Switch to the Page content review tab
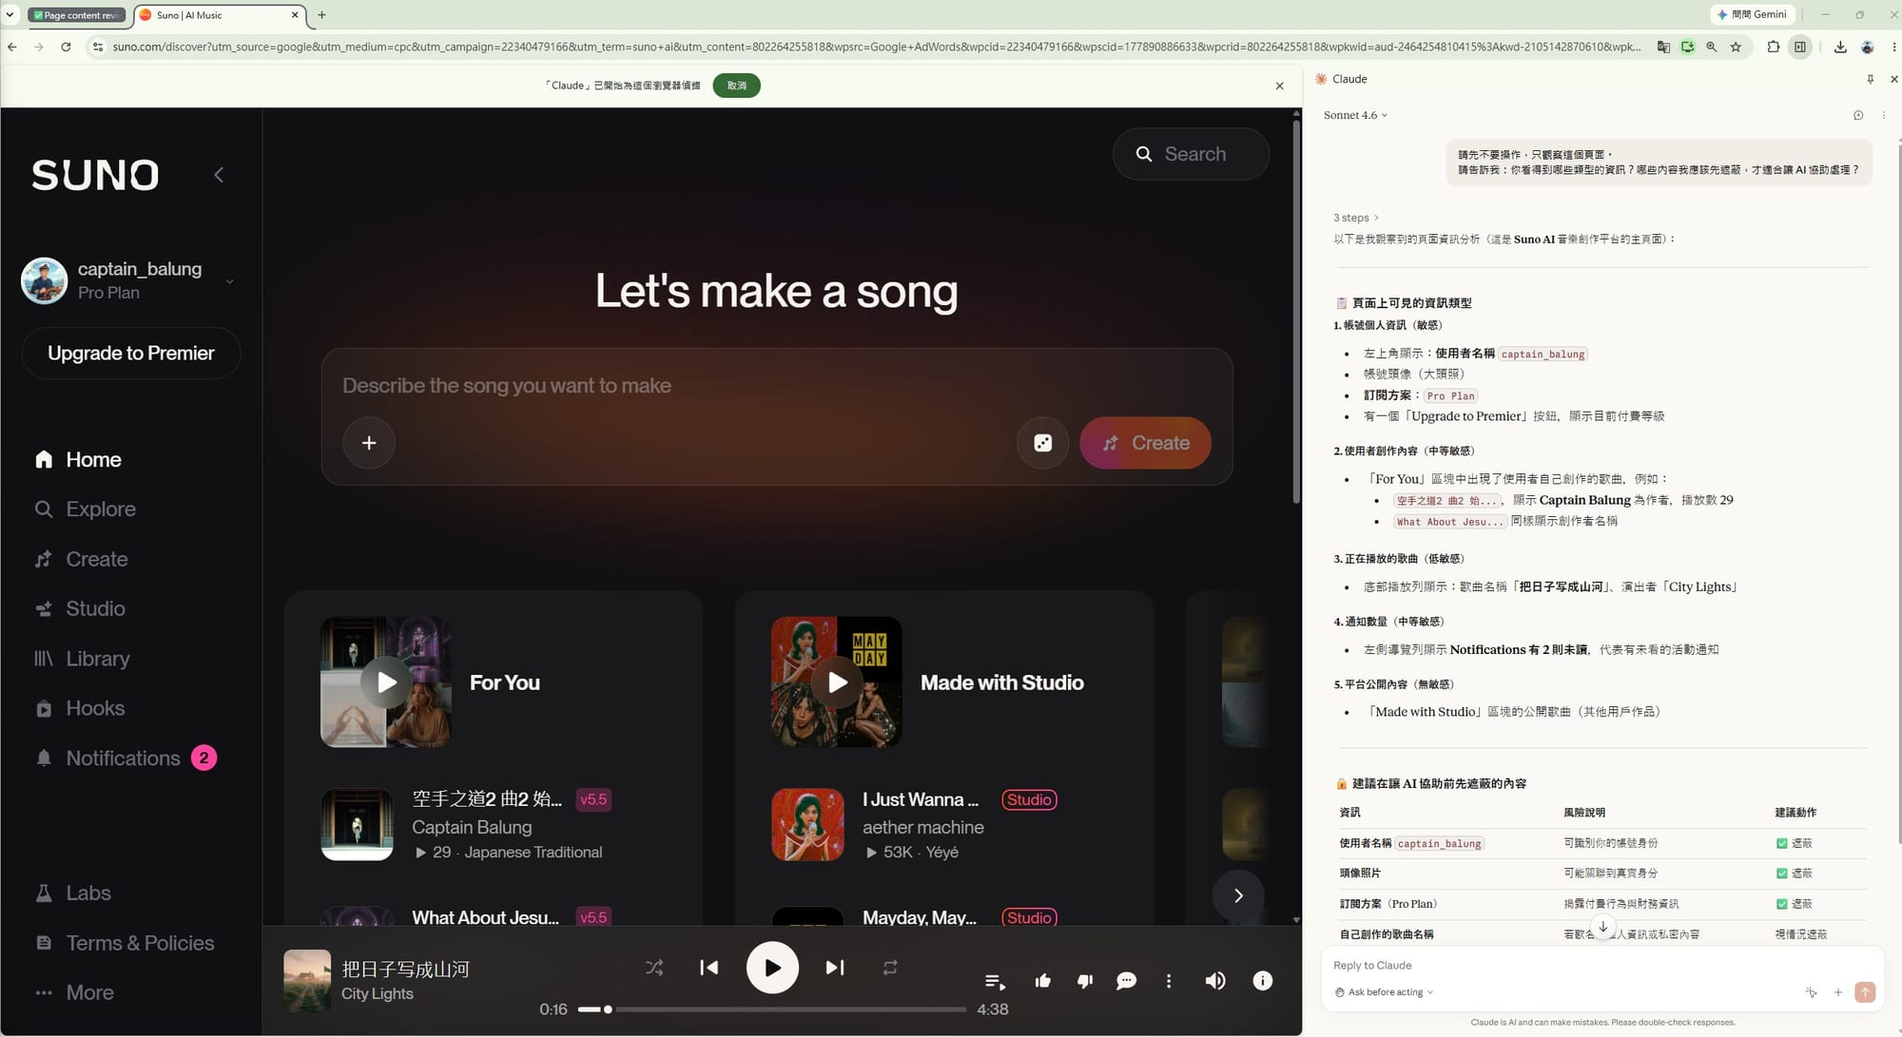Screen dimensions: 1902x1037 [x=76, y=15]
